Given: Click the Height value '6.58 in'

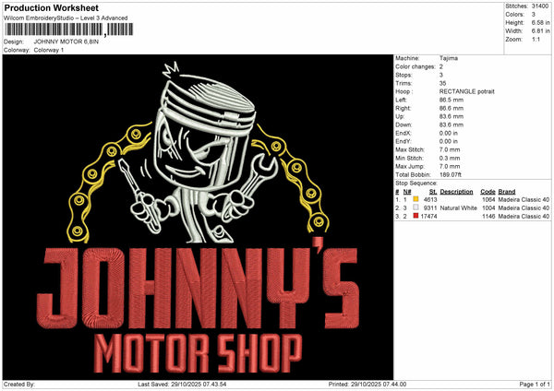Looking at the screenshot, I should pos(540,22).
